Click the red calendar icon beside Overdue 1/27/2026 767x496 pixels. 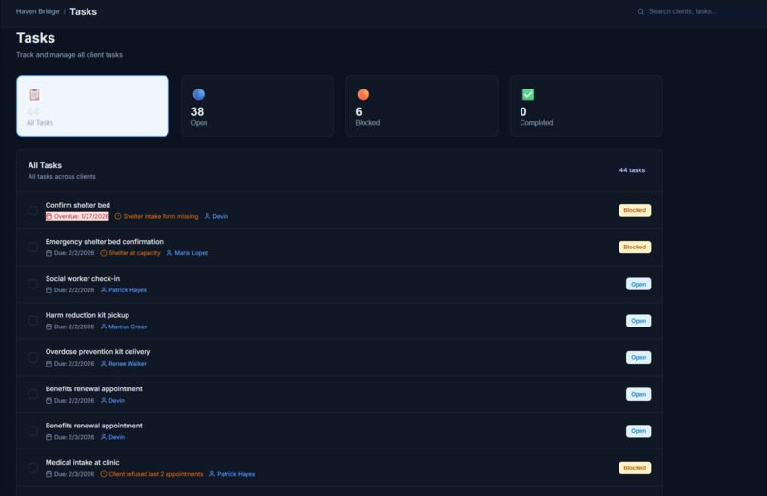tap(49, 216)
